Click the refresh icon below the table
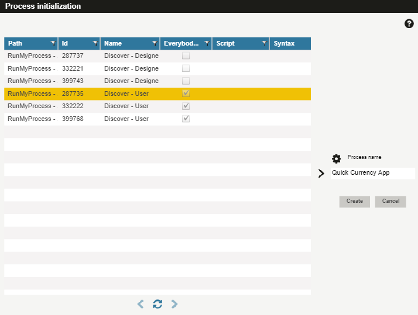Image resolution: width=418 pixels, height=315 pixels. point(157,304)
